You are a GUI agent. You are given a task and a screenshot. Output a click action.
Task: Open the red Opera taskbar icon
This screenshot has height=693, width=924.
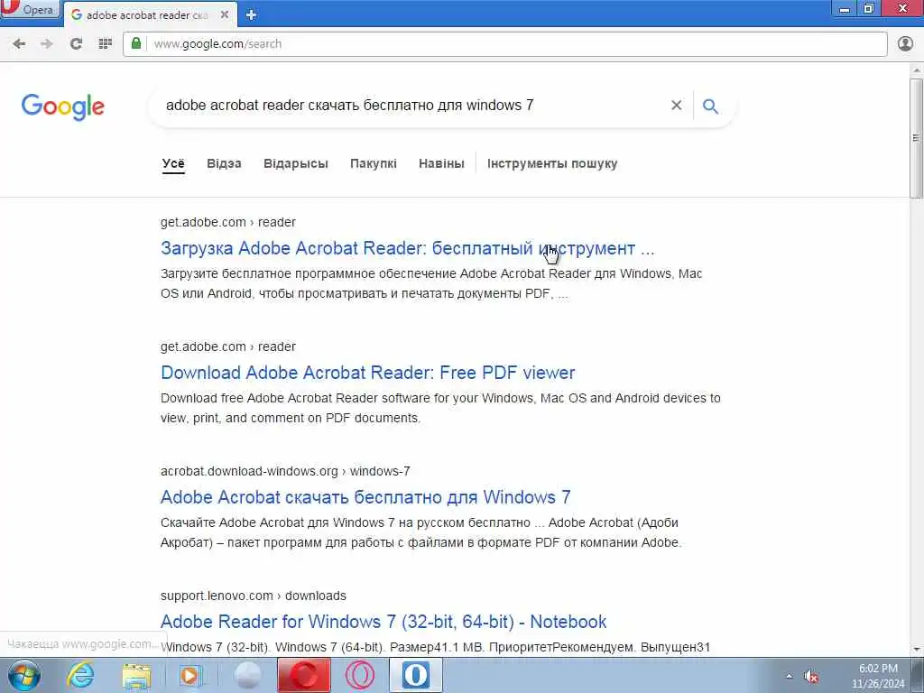[304, 675]
